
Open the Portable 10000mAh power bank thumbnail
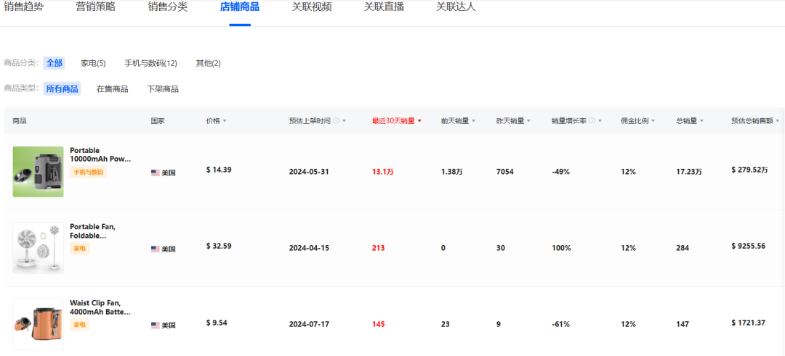click(38, 172)
